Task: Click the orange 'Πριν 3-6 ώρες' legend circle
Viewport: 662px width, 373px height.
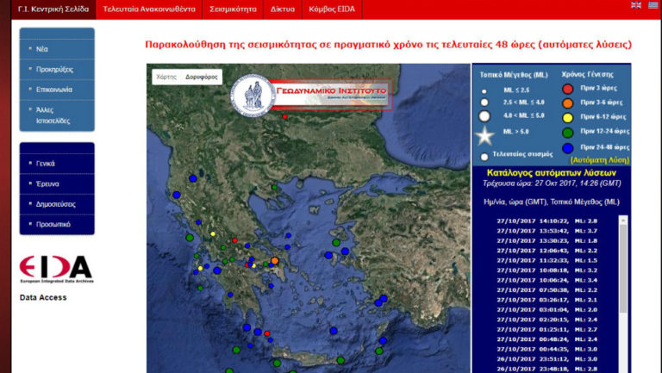Action: tap(568, 103)
